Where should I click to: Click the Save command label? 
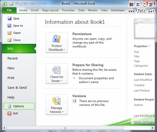[x=16, y=18]
